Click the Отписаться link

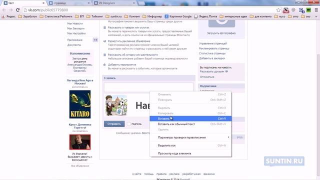coord(207,76)
